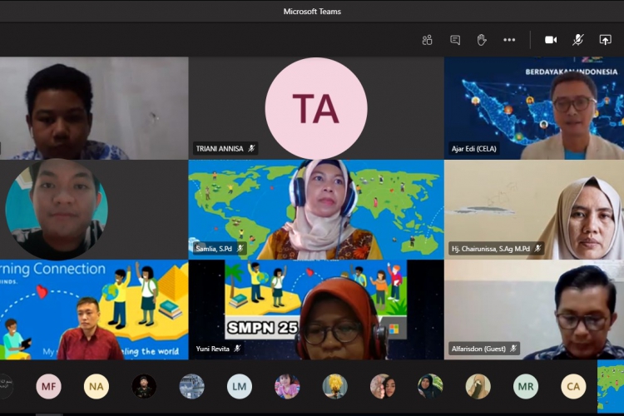Unmute the microphone
Screen dimensions: 624x416
coord(577,40)
